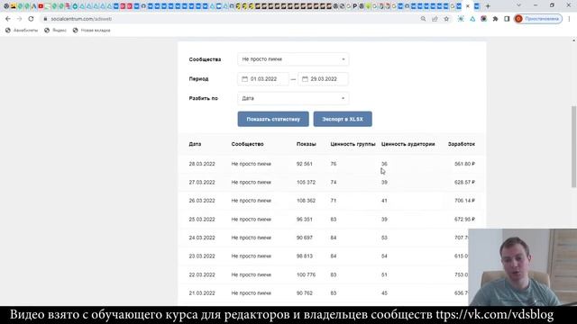Click the triangle extension icon in toolbar
Viewport: 577px width, 324px height.
(472, 19)
